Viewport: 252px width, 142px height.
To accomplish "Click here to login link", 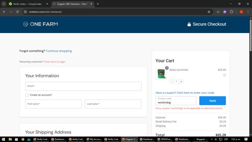I will 55,62.
